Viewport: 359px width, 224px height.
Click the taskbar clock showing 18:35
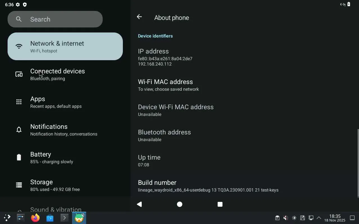point(335,218)
